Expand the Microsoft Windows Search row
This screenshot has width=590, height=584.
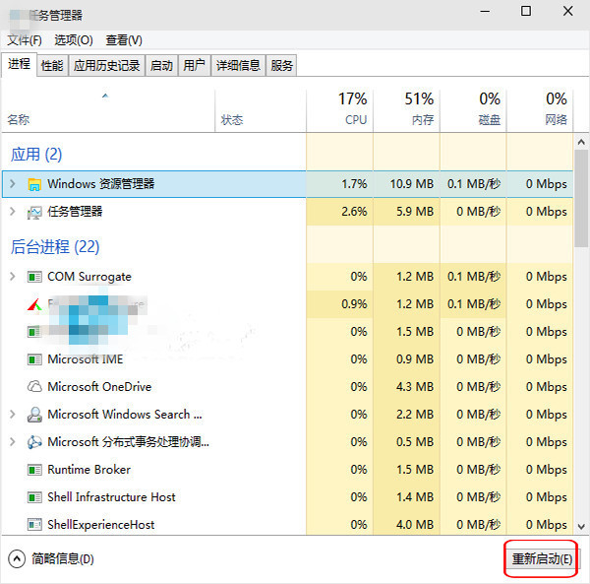[x=13, y=415]
